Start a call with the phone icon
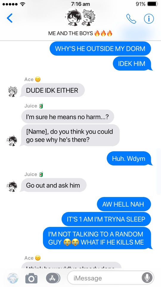Viewport: 161px width, 287px height. pyautogui.click(x=131, y=19)
